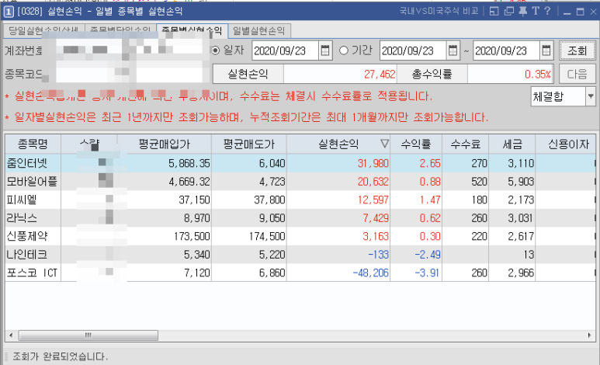Switch to the 일별실현손익 tab
Viewport: 600px width, 365px height.
point(259,30)
